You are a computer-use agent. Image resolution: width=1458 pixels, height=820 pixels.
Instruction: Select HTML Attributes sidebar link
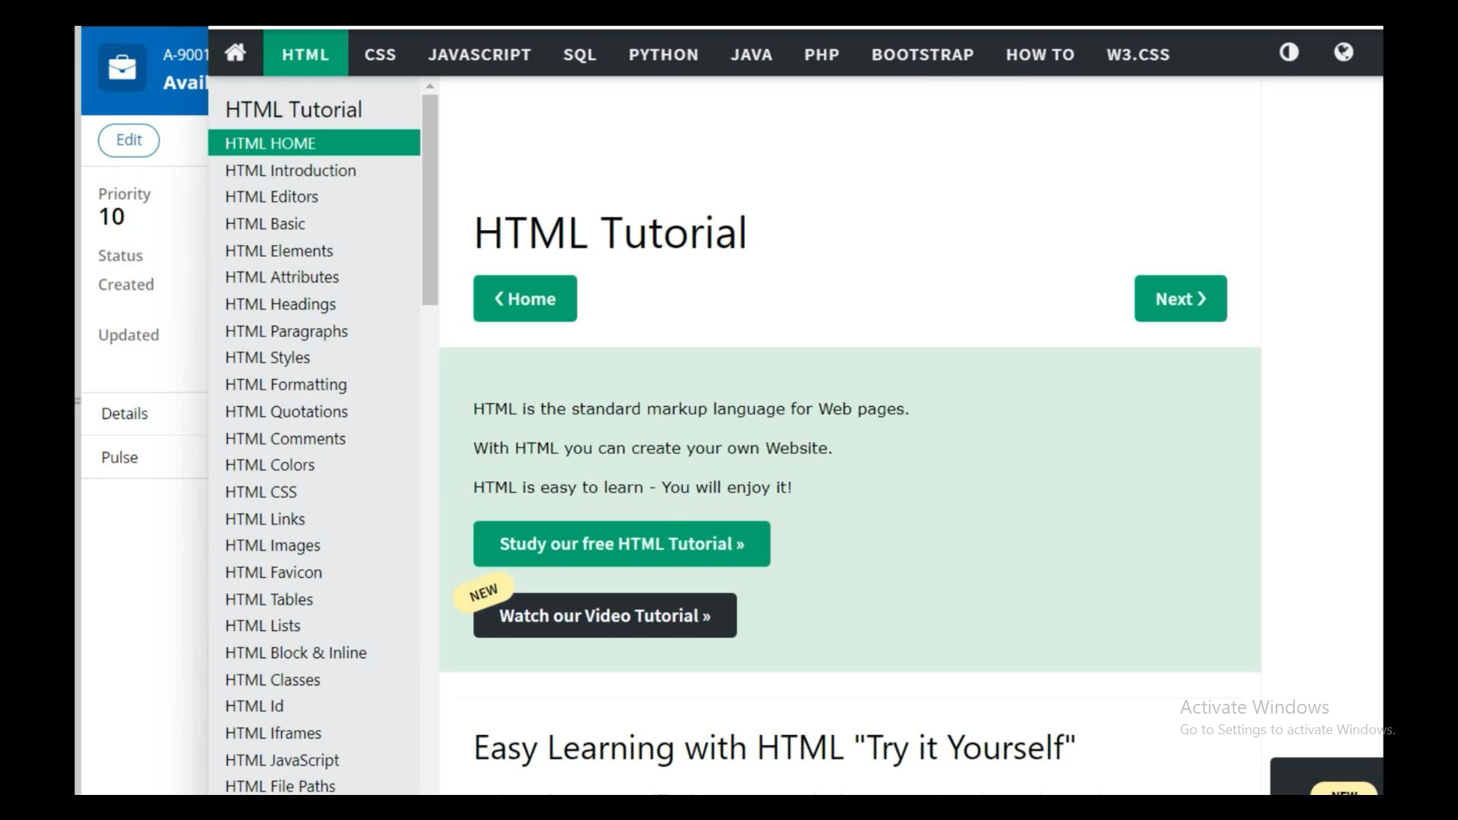point(282,277)
